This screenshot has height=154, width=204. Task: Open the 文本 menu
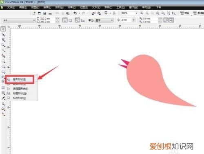tap(96, 7)
